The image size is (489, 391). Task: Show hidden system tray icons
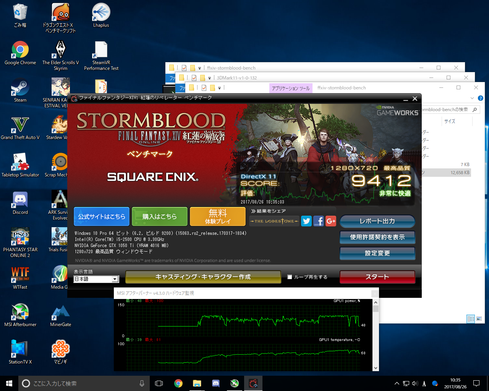click(x=397, y=383)
